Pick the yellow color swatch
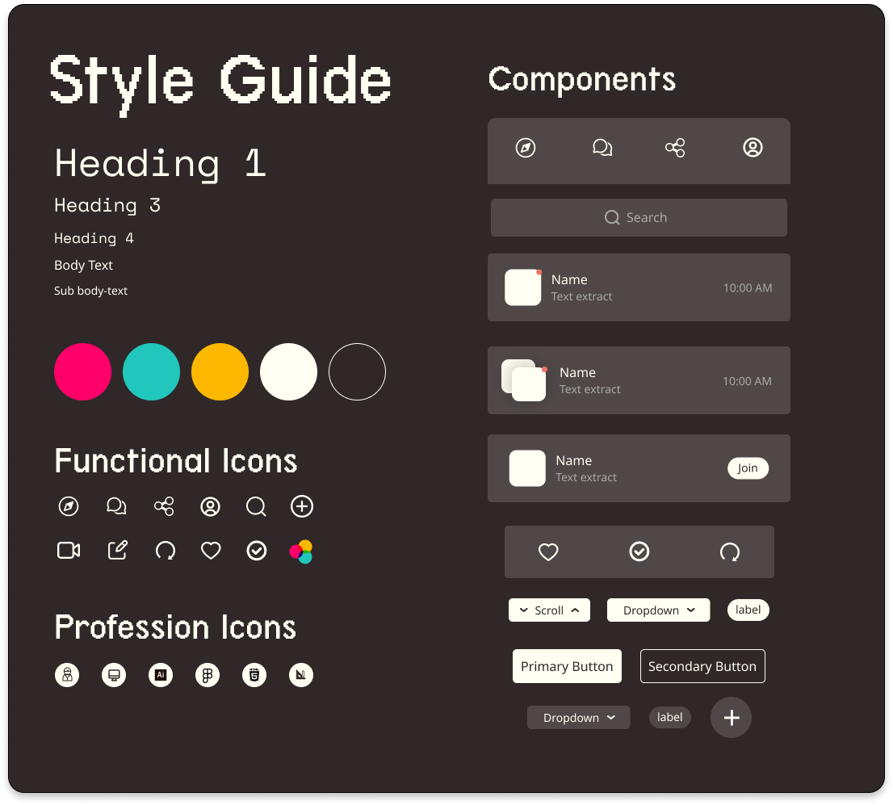 [220, 372]
